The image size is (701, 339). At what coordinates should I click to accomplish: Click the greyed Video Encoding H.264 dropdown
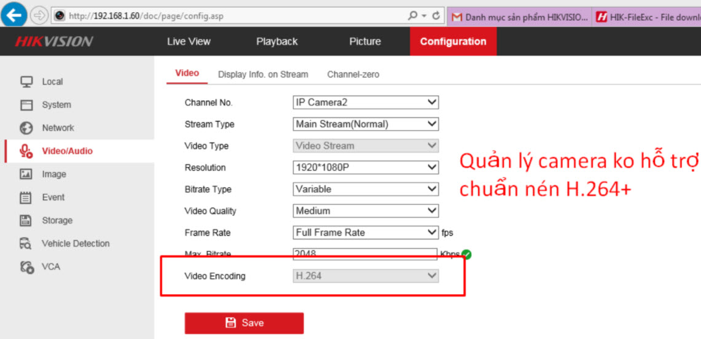[366, 276]
